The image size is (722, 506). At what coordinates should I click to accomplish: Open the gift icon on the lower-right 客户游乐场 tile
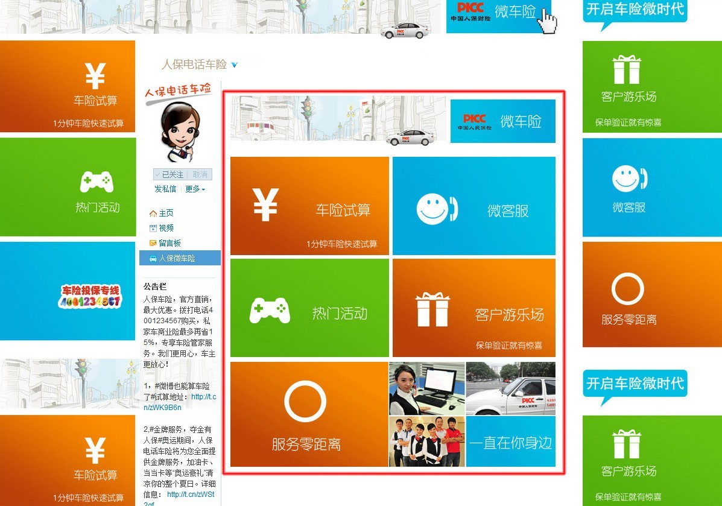tap(627, 444)
